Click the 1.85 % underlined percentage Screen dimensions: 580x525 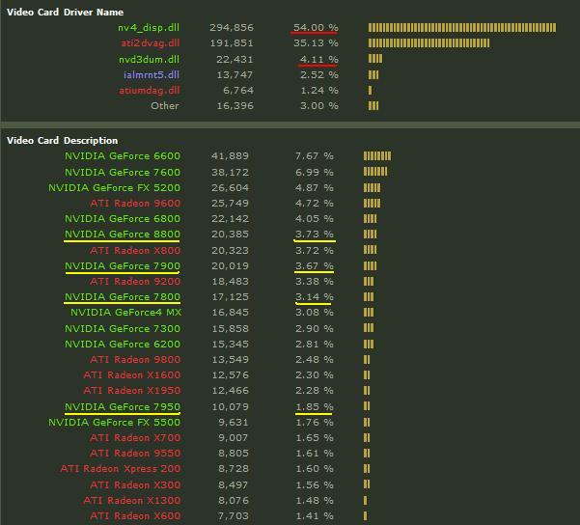314,407
